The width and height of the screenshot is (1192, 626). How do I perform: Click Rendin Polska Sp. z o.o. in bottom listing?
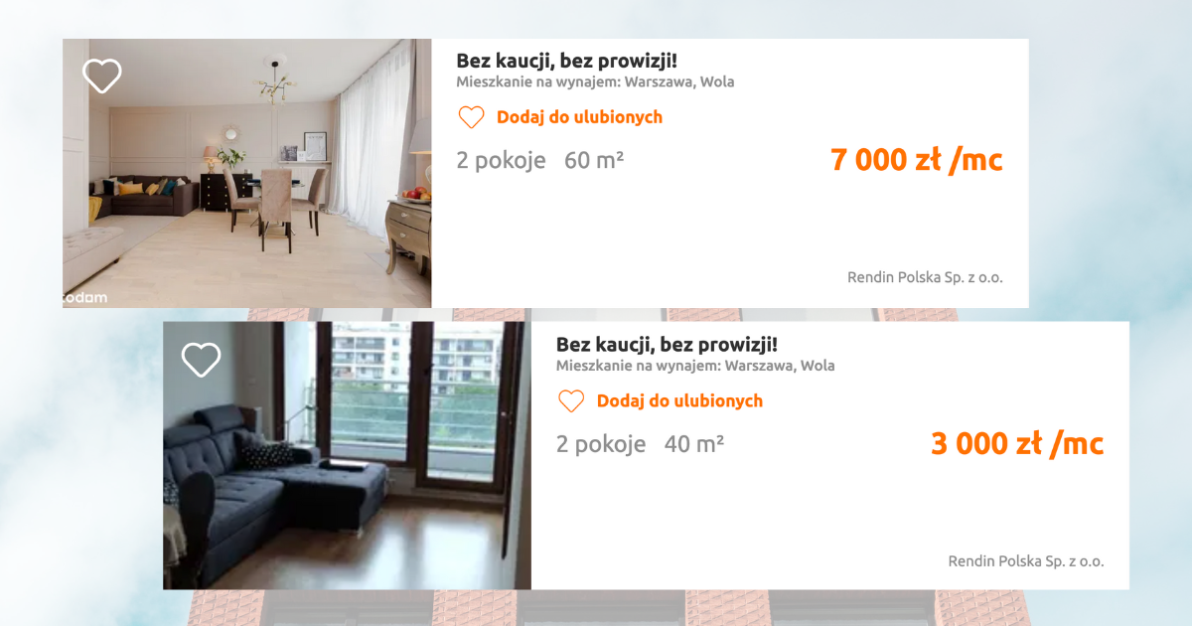pos(1026,561)
